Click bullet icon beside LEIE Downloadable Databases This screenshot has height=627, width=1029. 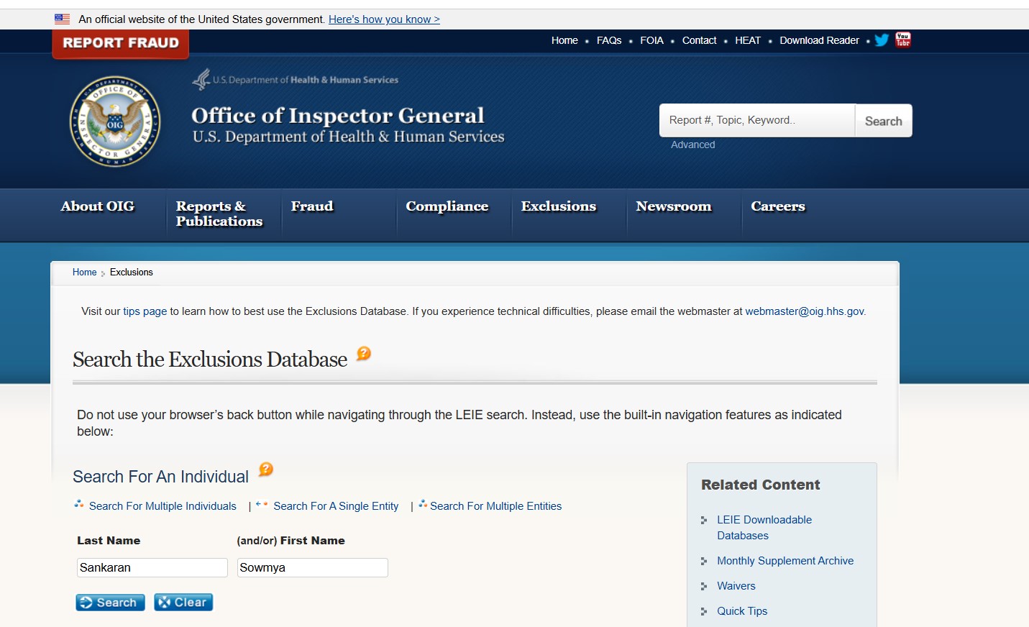point(704,520)
